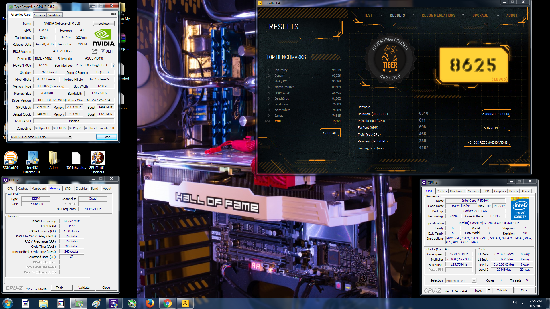This screenshot has width=550, height=309.
Task: Click Validate in the memory CPU-Z window
Action: pyautogui.click(x=84, y=288)
